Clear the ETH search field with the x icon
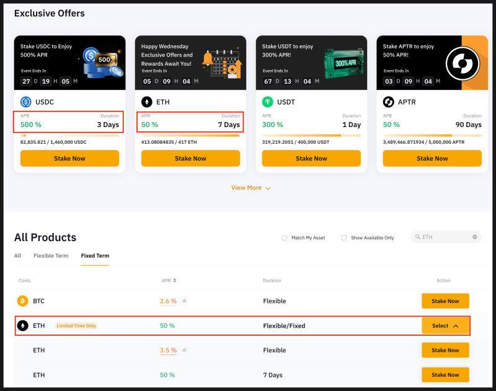Image resolution: width=496 pixels, height=391 pixels. click(474, 237)
